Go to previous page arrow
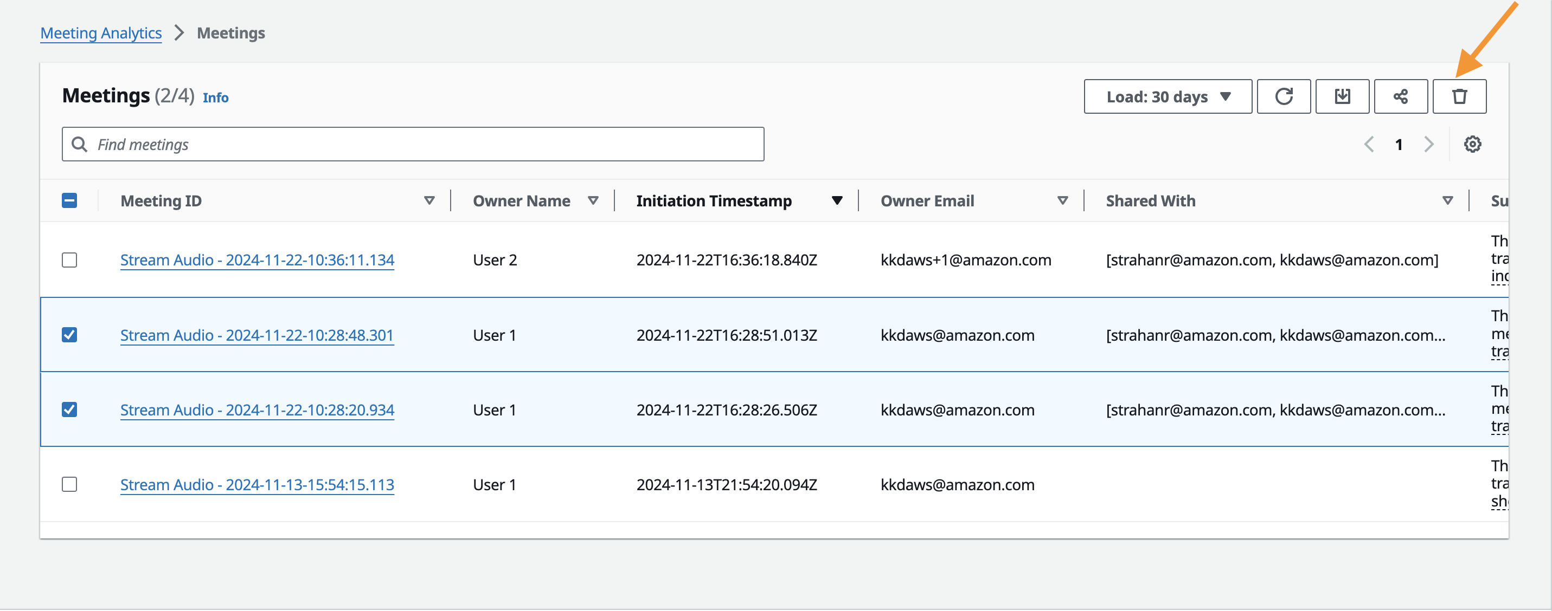1552x611 pixels. pos(1369,145)
